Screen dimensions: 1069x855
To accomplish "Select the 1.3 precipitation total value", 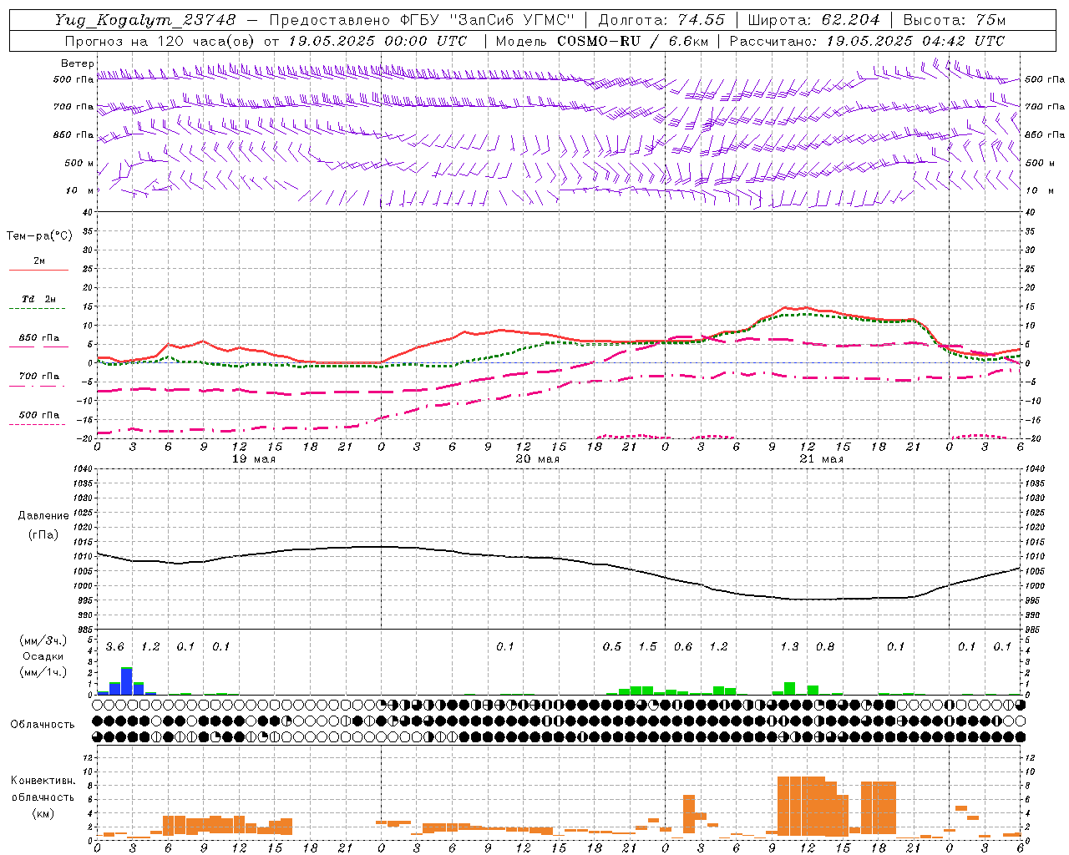I will (x=789, y=647).
